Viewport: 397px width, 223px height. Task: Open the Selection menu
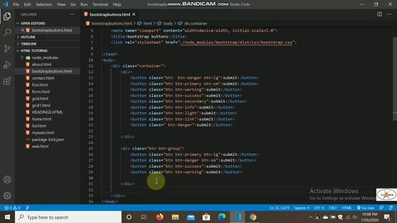point(44,4)
